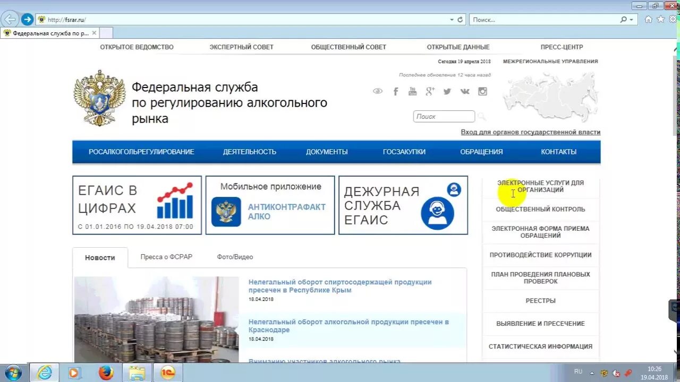This screenshot has height=382, width=680.
Task: Click the site 'Поиск' search field
Action: coord(444,116)
